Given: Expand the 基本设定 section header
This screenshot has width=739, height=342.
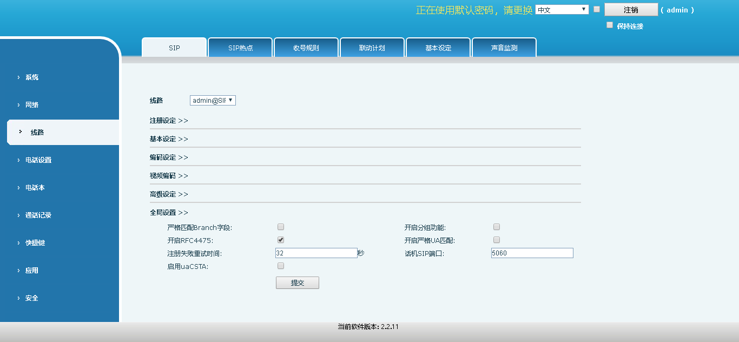Looking at the screenshot, I should tap(169, 139).
